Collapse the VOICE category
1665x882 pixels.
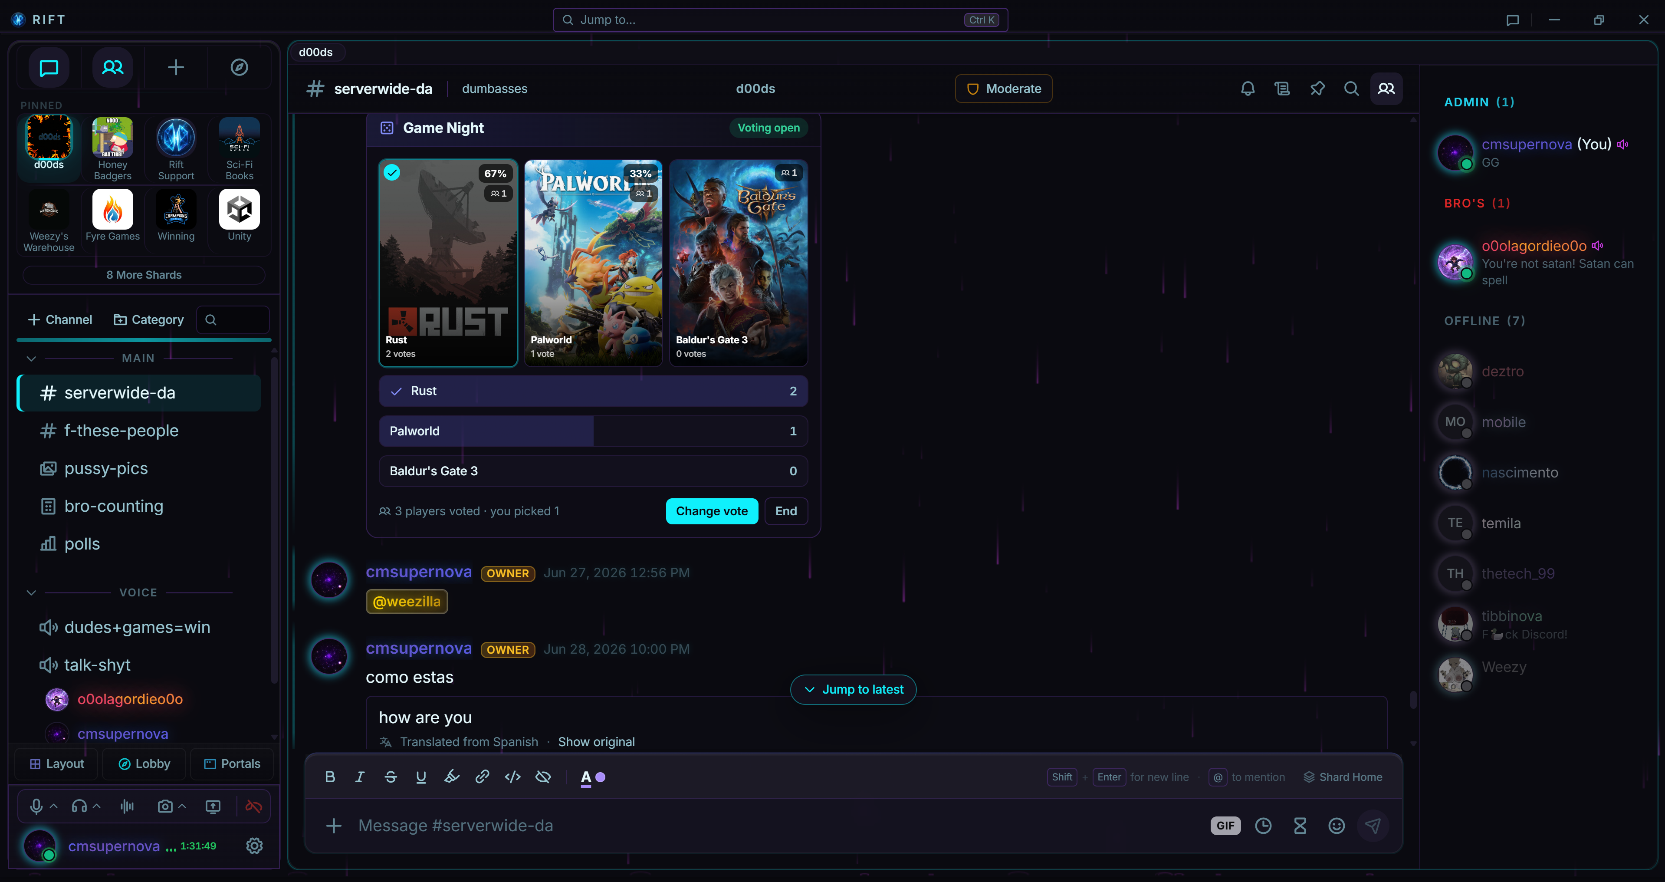[x=31, y=592]
